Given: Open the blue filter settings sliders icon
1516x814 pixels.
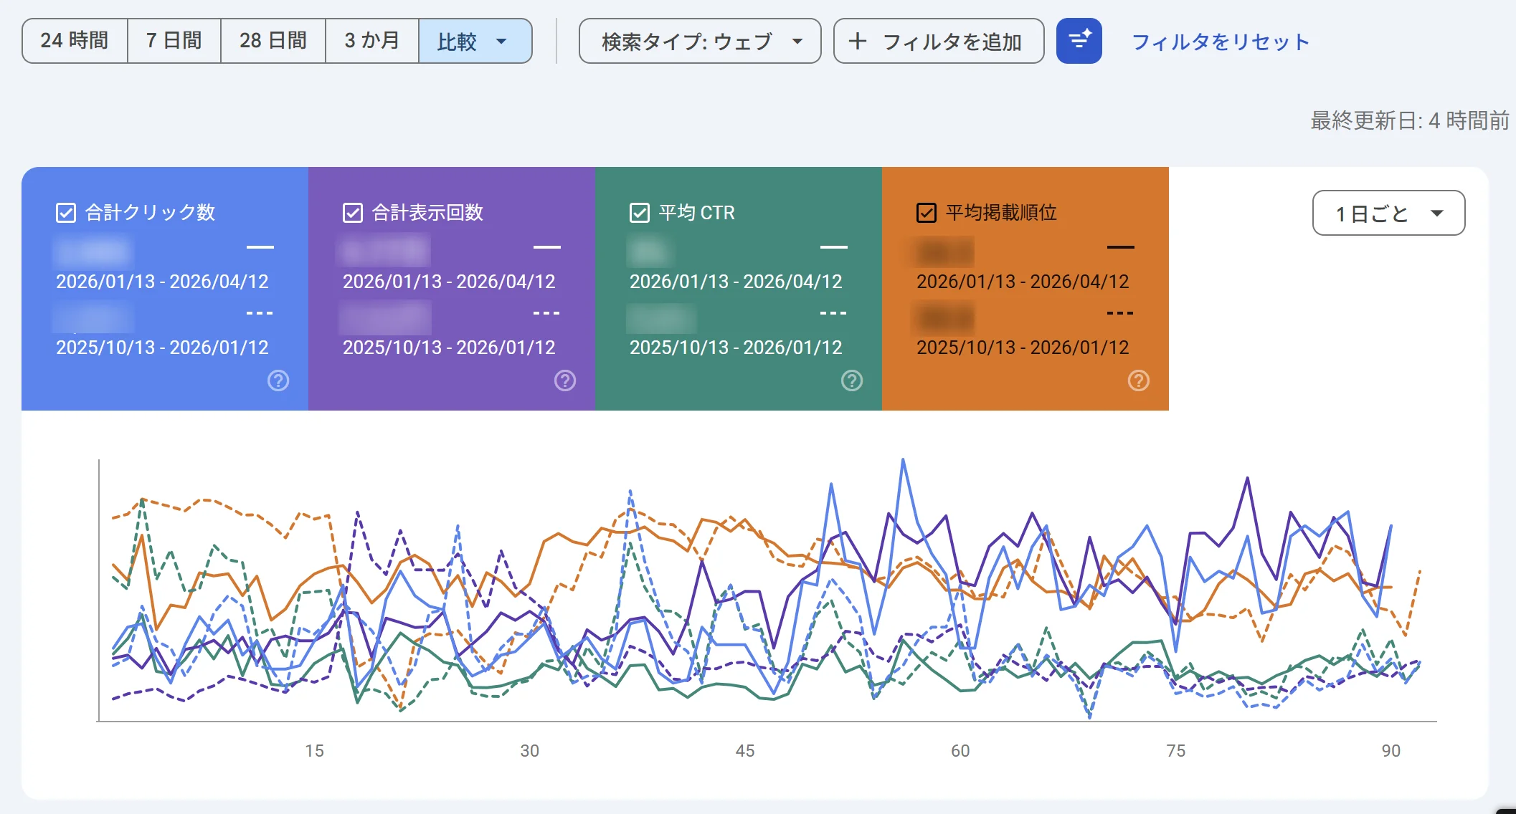Looking at the screenshot, I should 1079,41.
